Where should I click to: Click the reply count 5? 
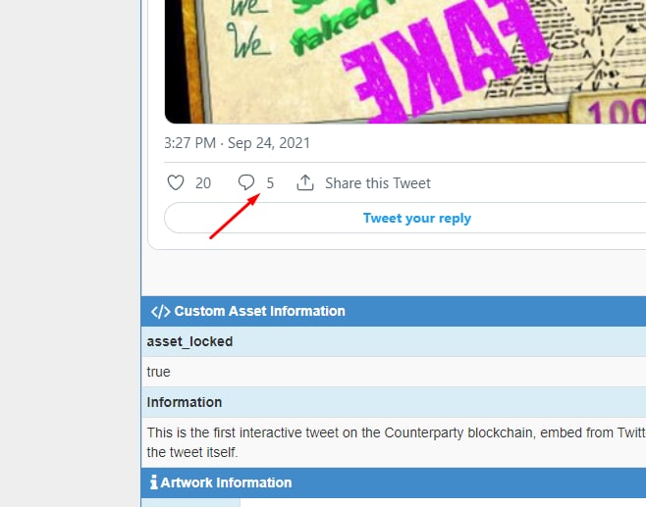click(x=270, y=183)
